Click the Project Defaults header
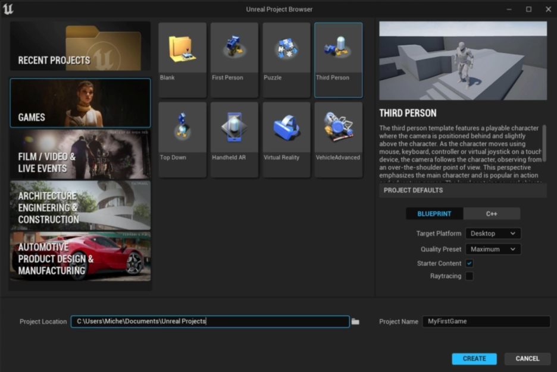The width and height of the screenshot is (557, 372). click(463, 190)
